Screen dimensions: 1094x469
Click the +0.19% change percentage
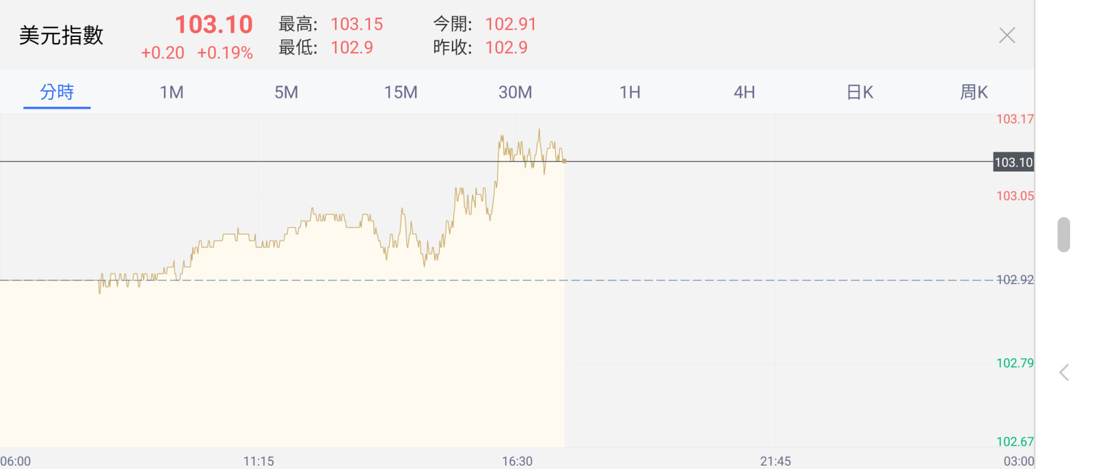225,53
